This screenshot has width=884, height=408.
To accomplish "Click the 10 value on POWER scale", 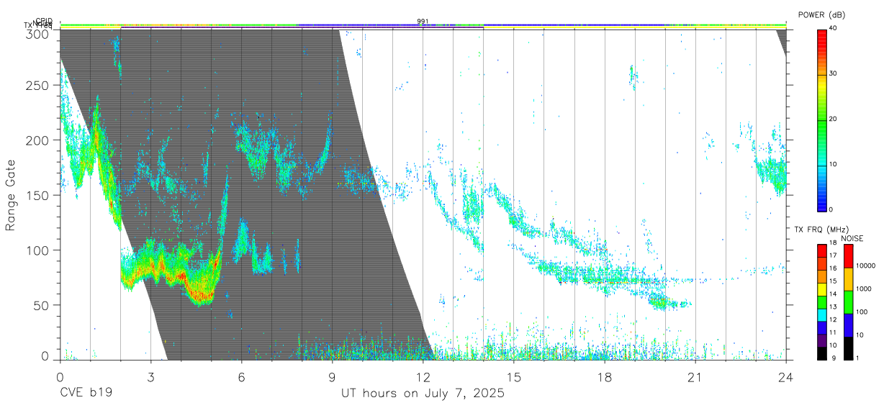I will pos(834,165).
